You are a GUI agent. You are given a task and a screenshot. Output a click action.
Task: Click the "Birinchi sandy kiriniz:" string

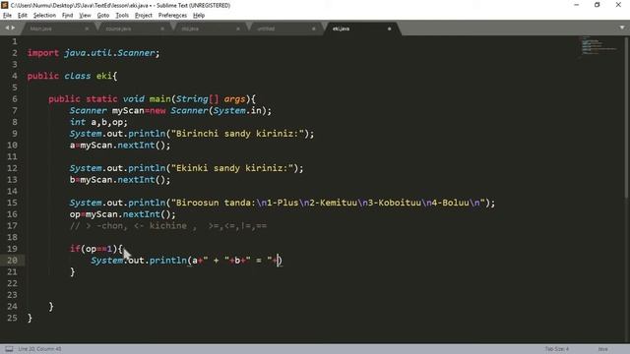(237, 134)
